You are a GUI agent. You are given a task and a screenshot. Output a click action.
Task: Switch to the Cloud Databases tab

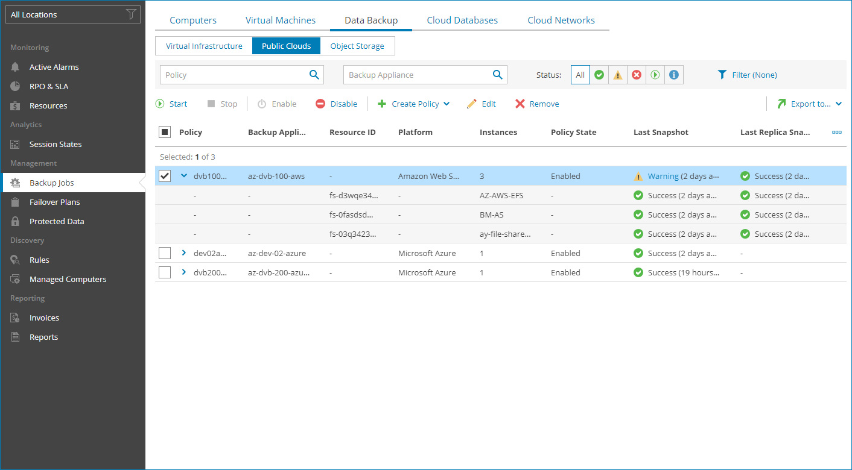462,20
